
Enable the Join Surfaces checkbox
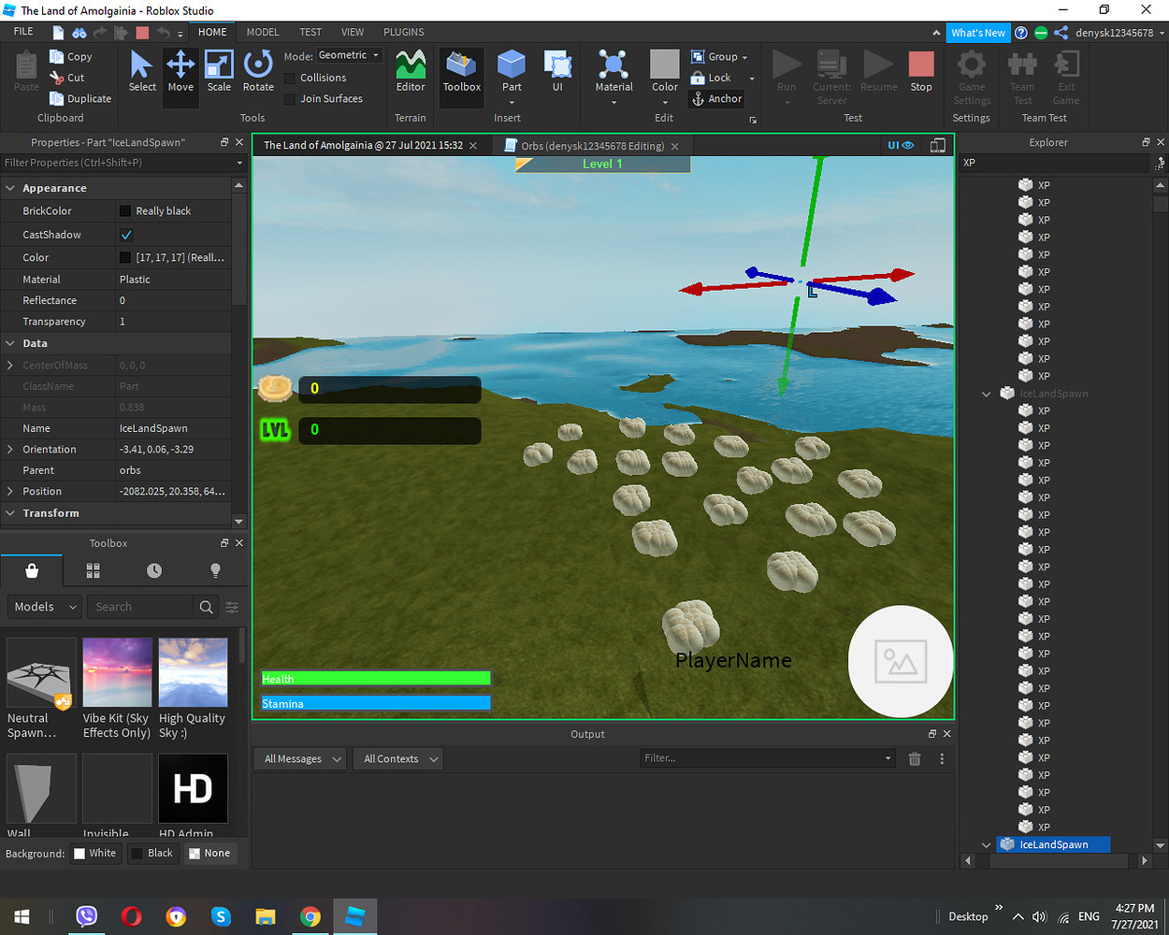point(290,99)
